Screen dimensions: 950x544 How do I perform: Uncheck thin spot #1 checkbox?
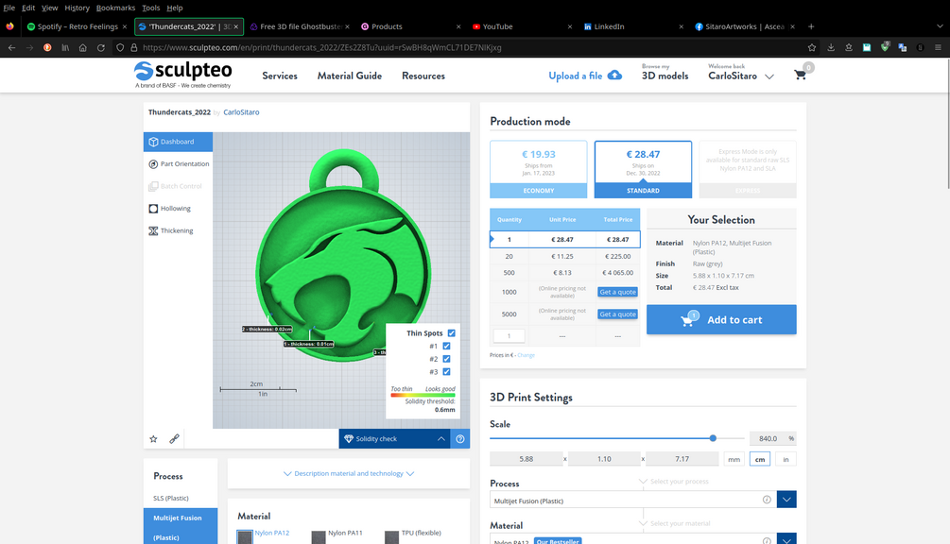click(446, 346)
